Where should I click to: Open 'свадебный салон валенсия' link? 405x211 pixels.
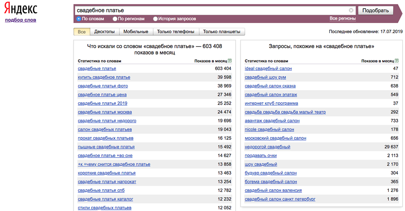[273, 190]
